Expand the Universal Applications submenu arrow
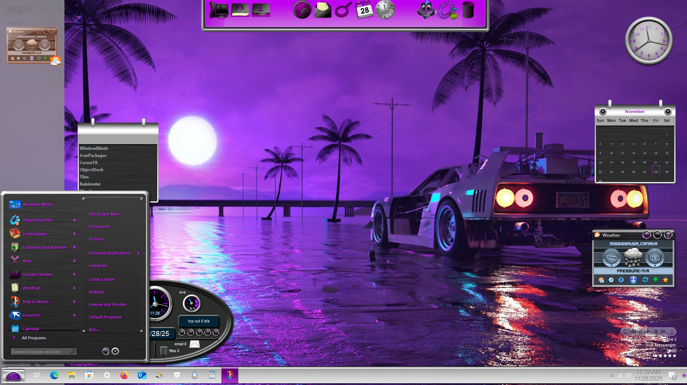 (138, 253)
